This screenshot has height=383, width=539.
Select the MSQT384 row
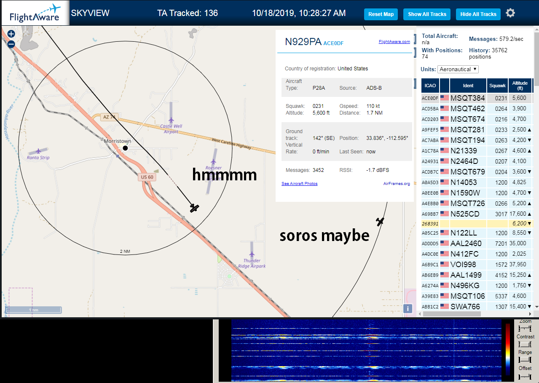coord(477,98)
